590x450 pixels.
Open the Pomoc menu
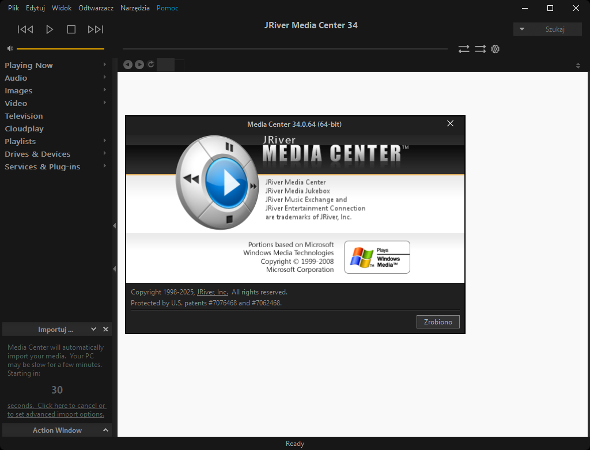[x=168, y=8]
